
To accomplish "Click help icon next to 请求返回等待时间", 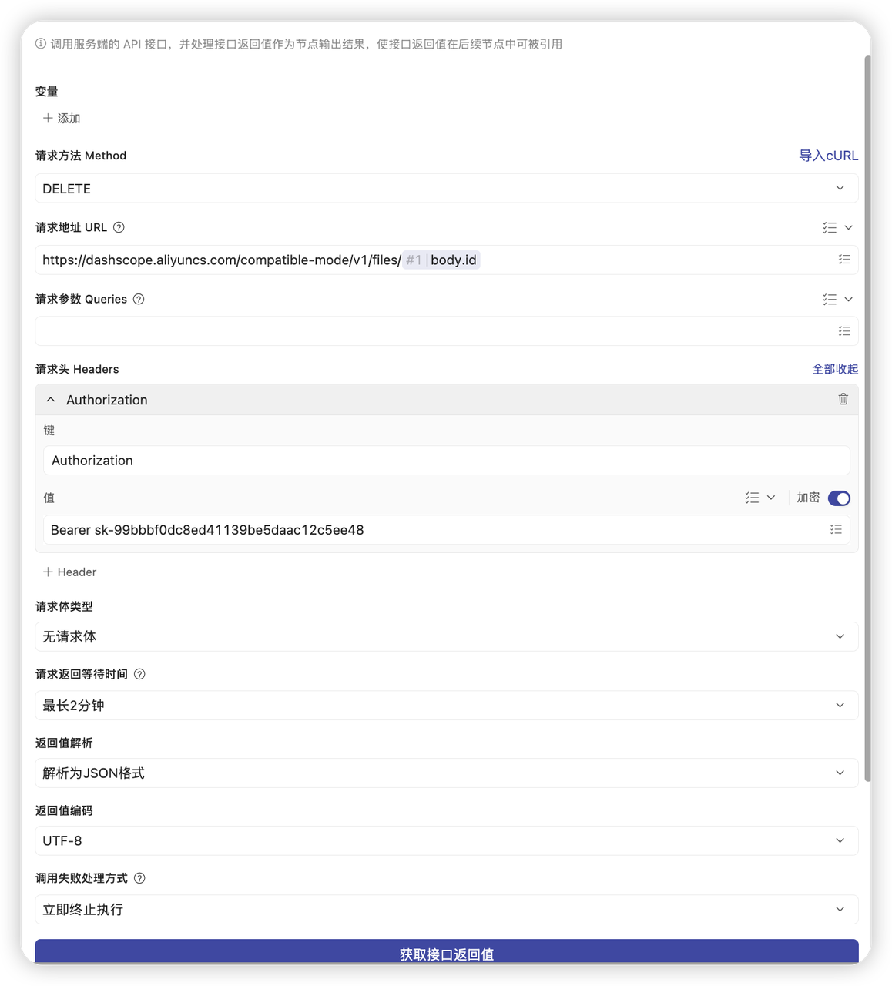I will (139, 674).
